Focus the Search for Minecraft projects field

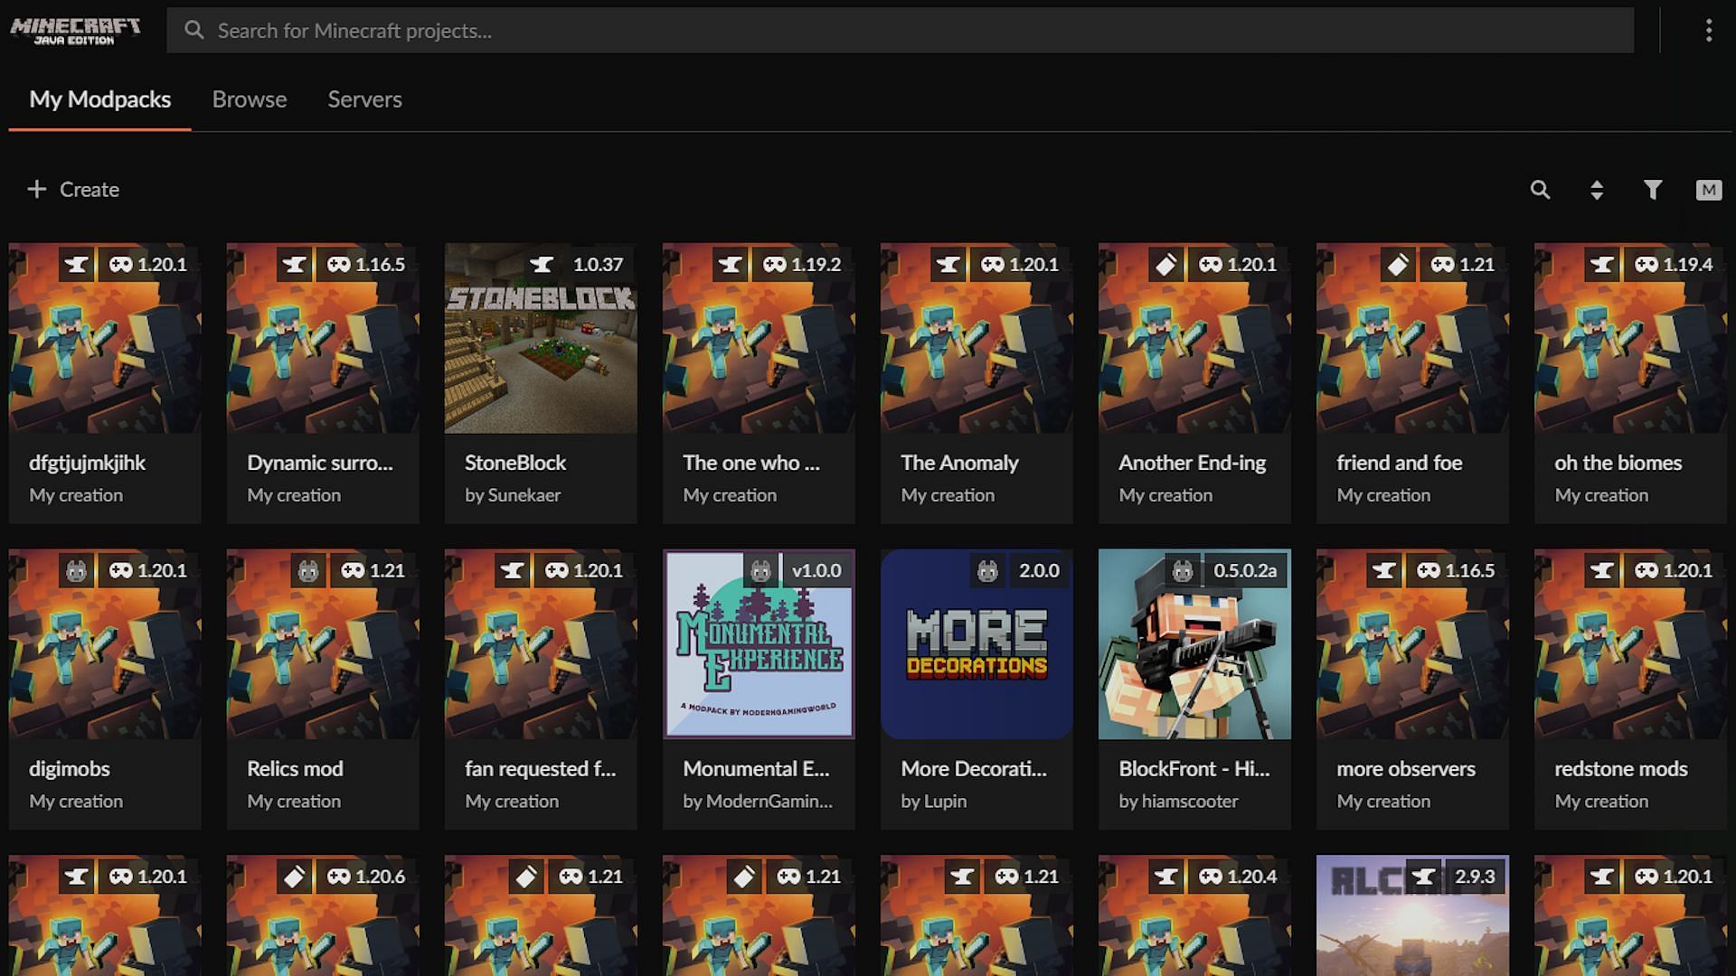coord(900,31)
